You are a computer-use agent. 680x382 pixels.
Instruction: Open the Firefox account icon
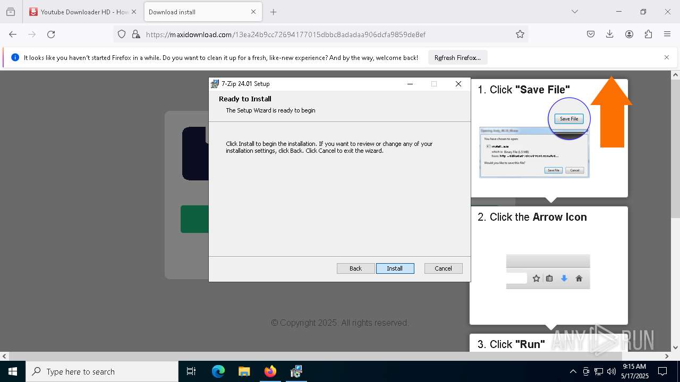(629, 34)
